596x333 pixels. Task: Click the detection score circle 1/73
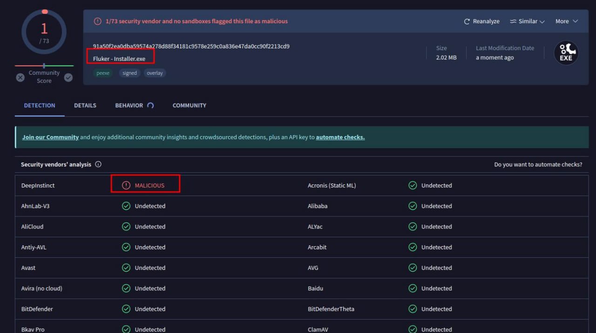[44, 32]
